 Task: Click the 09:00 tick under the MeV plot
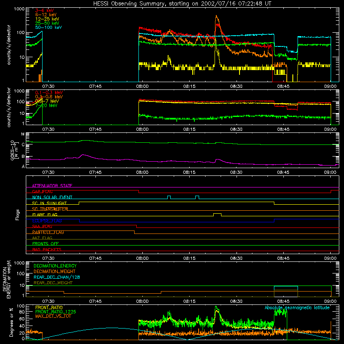[330, 129]
